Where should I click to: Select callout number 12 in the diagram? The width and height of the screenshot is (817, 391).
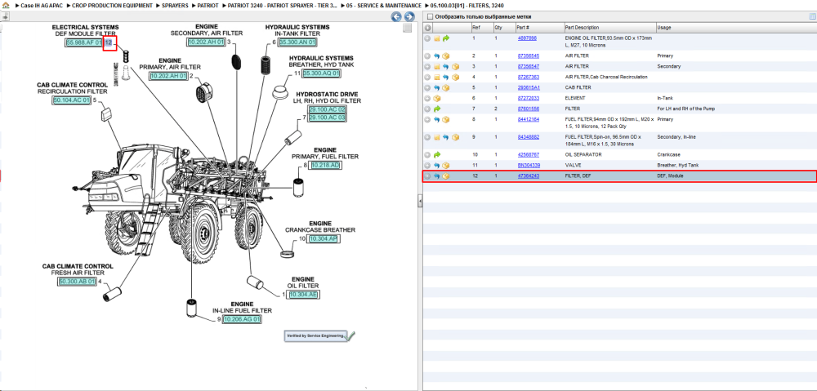coord(109,43)
